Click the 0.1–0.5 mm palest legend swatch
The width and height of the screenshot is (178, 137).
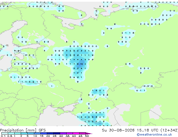coord(5,133)
